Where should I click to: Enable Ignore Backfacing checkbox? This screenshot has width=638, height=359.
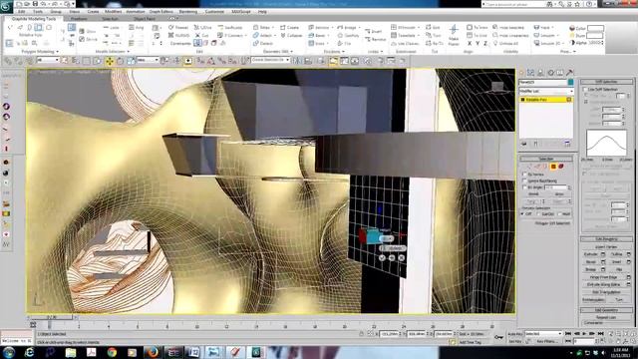click(x=525, y=180)
